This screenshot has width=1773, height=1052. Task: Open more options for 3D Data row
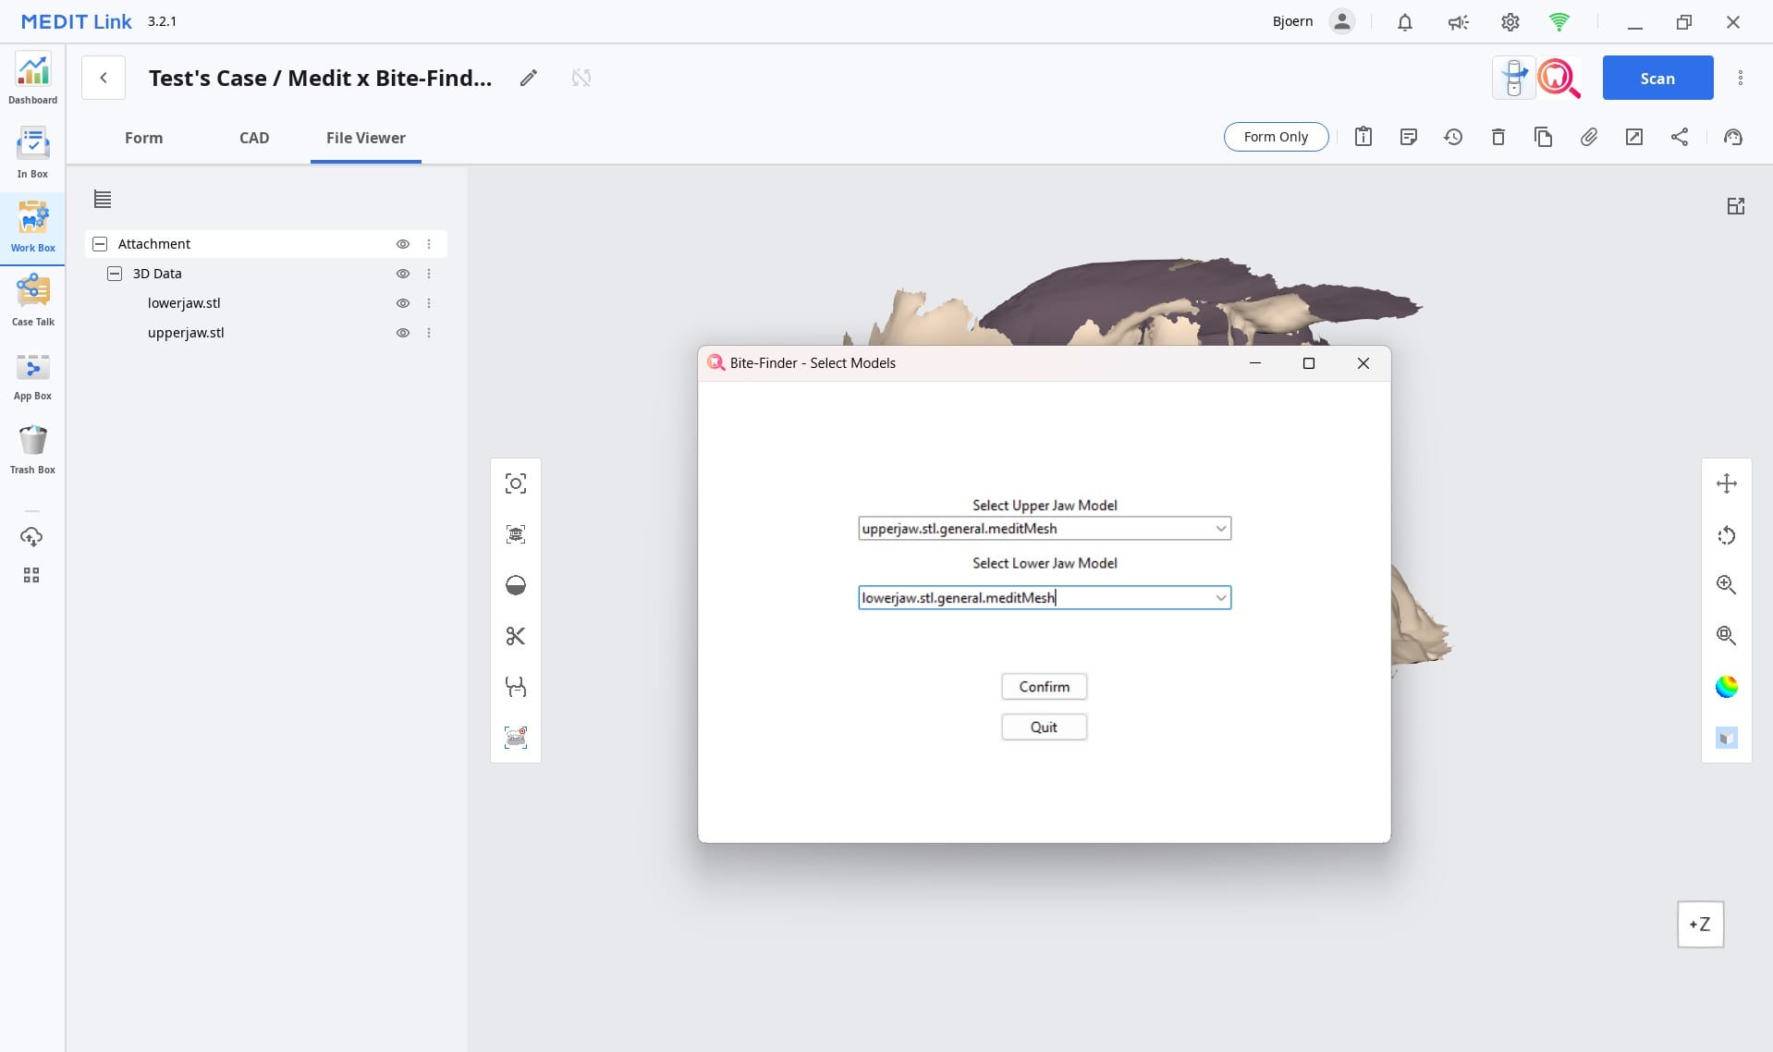[x=429, y=274]
